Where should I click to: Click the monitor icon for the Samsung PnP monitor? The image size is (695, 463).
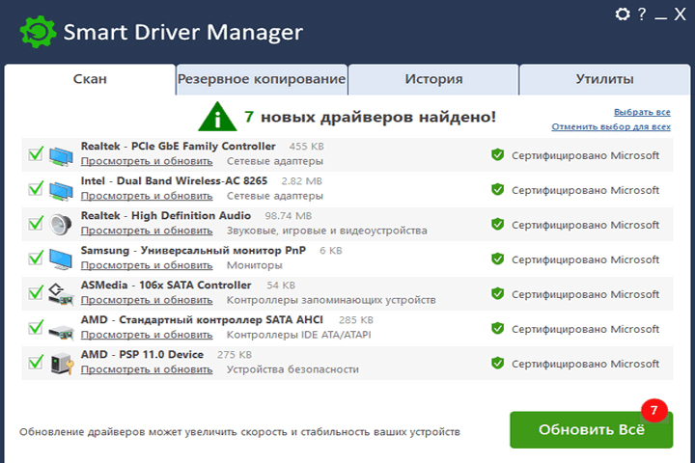click(61, 259)
